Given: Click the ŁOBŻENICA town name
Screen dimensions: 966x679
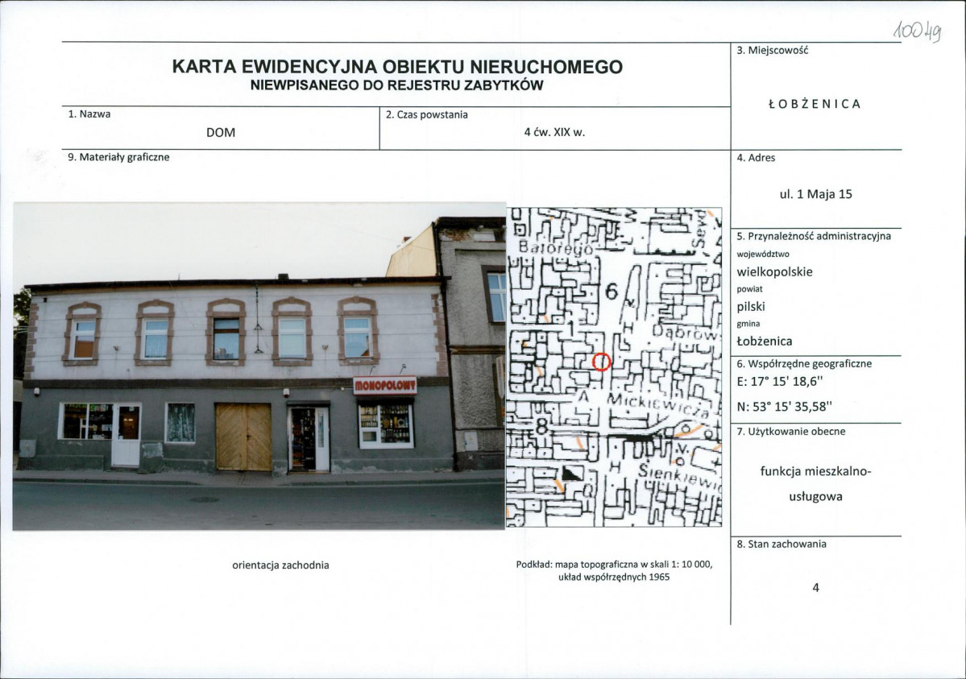Looking at the screenshot, I should pos(814,103).
